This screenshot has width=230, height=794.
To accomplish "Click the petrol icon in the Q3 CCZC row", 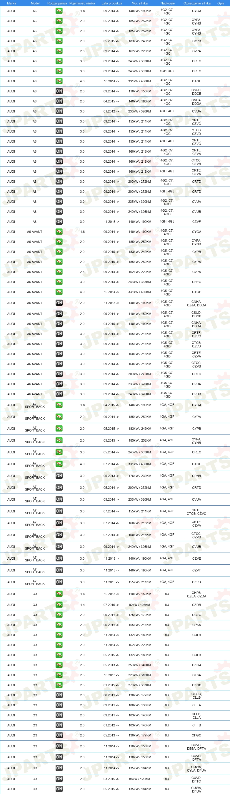I will pyautogui.click(x=59, y=615).
